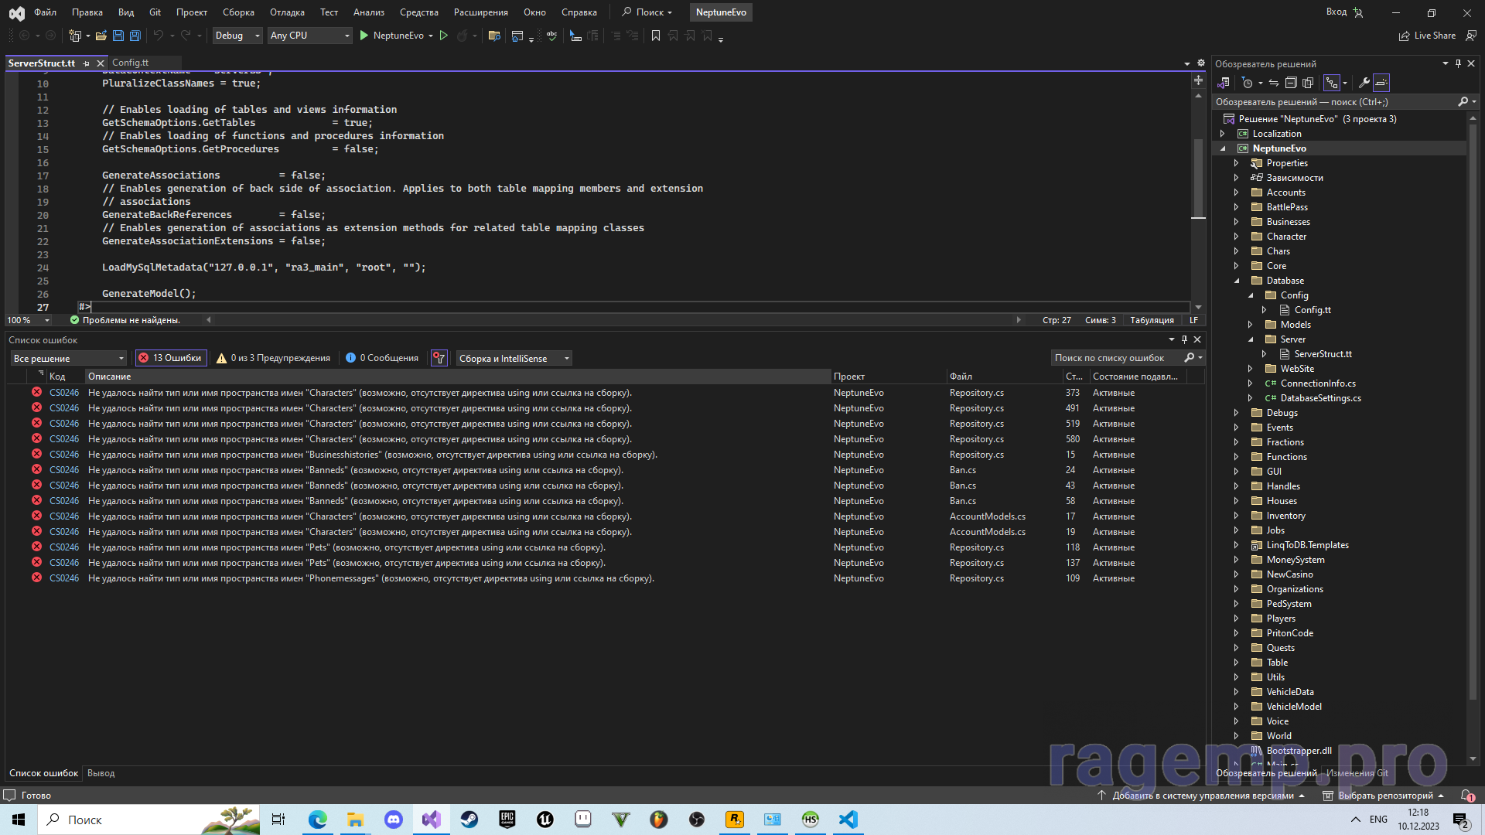This screenshot has width=1485, height=835.
Task: Click pending changes filter clock icon
Action: [1247, 83]
